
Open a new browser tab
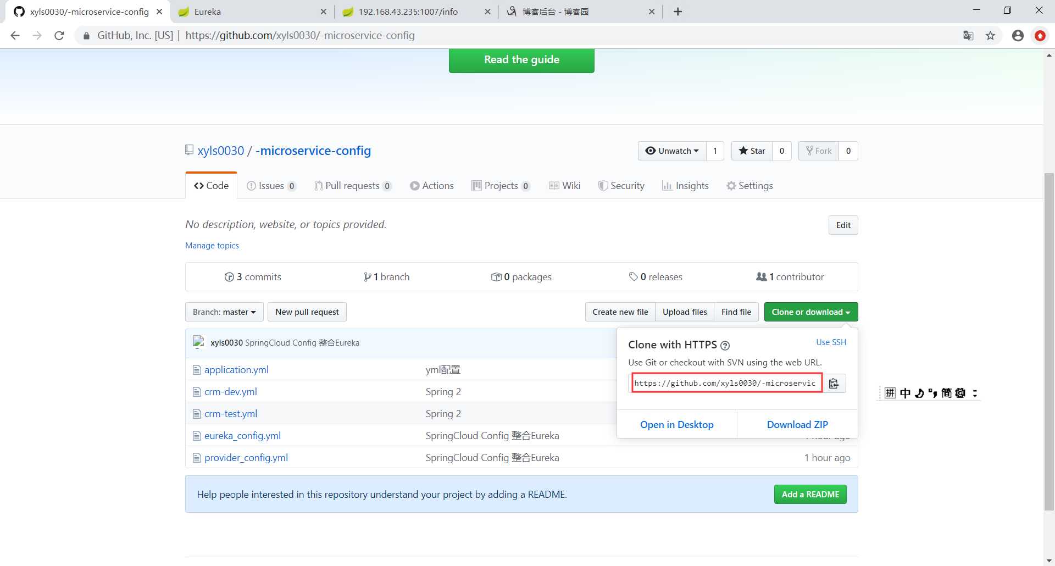point(678,12)
